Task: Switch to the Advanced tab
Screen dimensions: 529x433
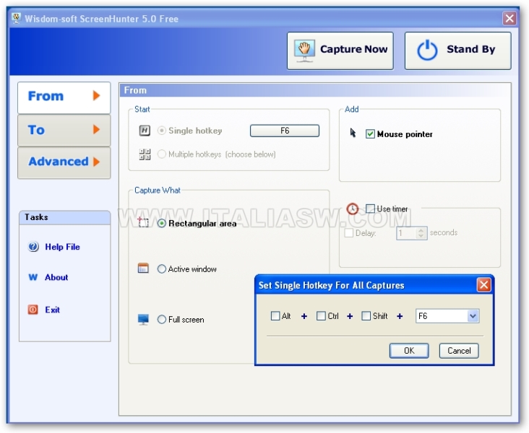Action: 64,162
